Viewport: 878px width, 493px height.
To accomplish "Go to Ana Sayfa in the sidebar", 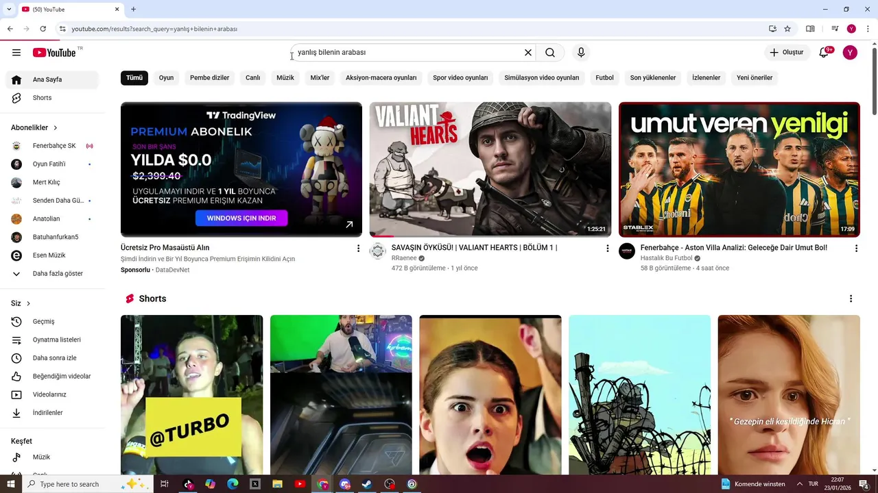I will tap(52, 79).
